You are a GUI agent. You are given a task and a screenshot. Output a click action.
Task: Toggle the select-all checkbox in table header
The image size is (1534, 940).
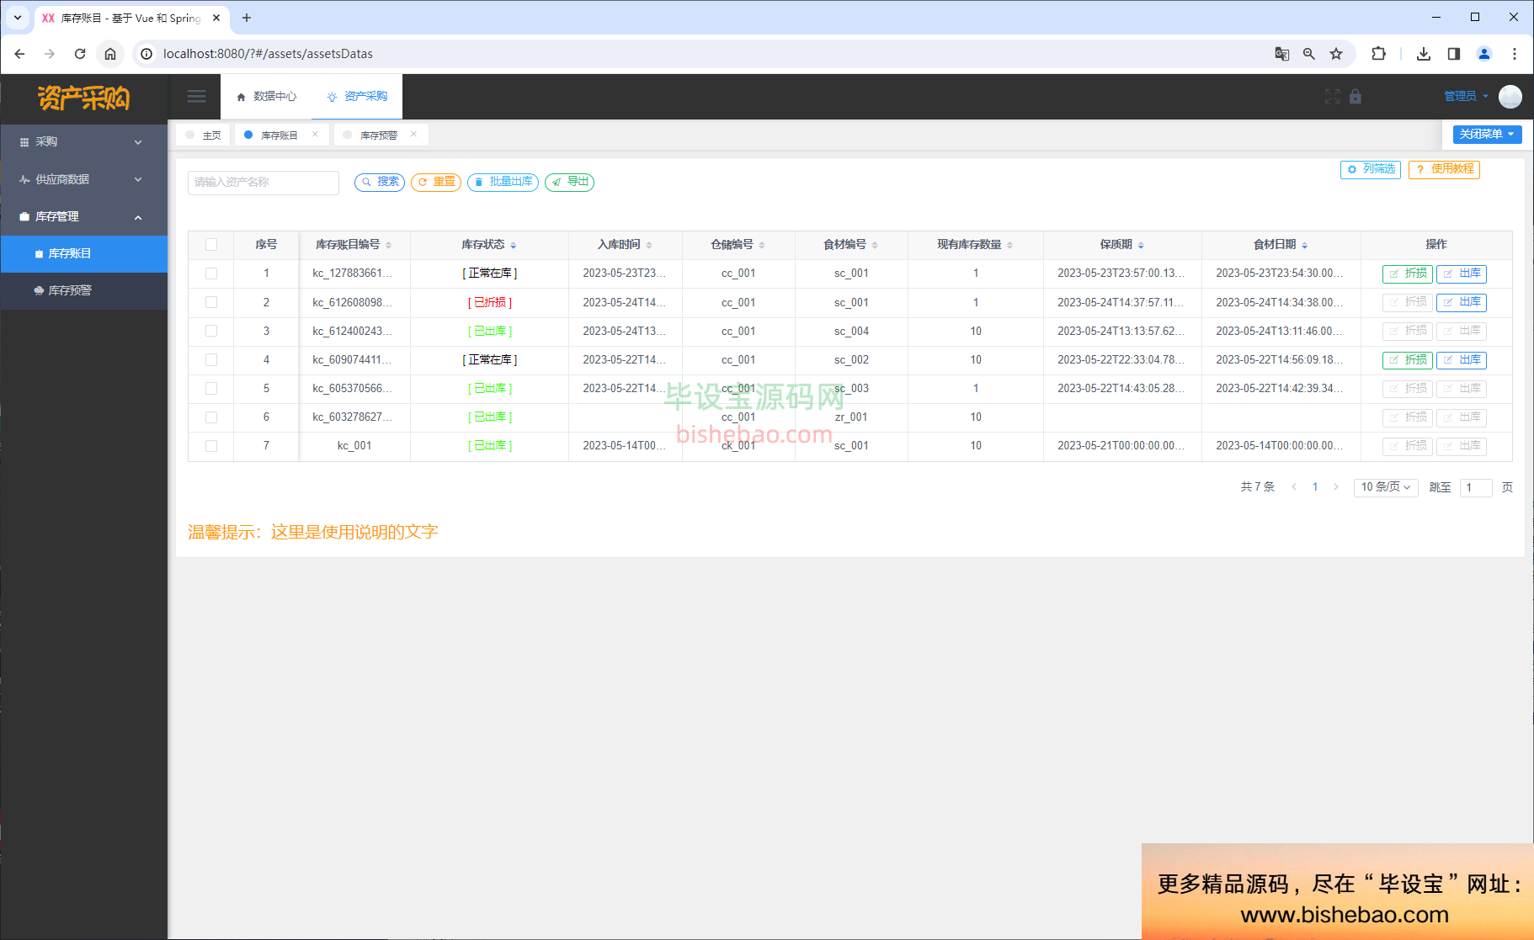(211, 245)
